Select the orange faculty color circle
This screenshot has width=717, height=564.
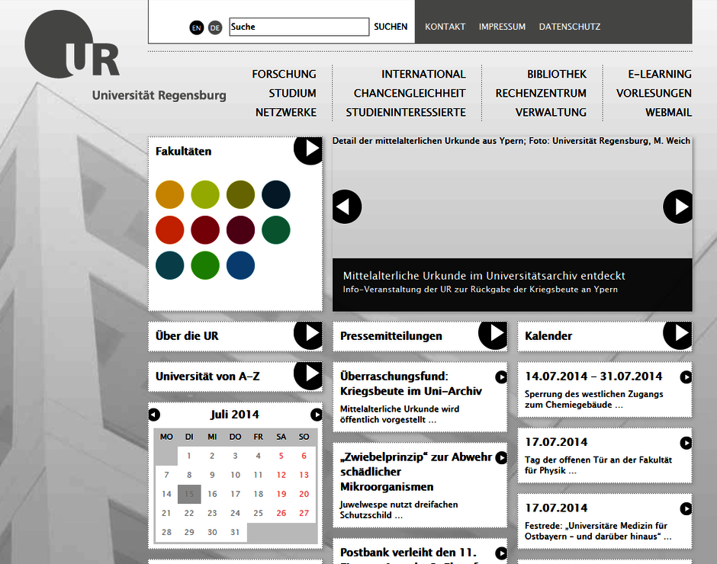click(x=170, y=194)
